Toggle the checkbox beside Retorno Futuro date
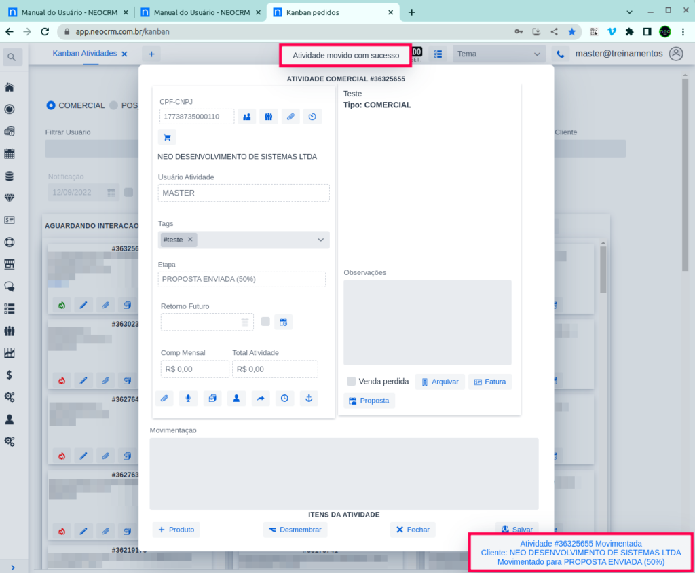Screen dimensions: 695x573 (265, 322)
